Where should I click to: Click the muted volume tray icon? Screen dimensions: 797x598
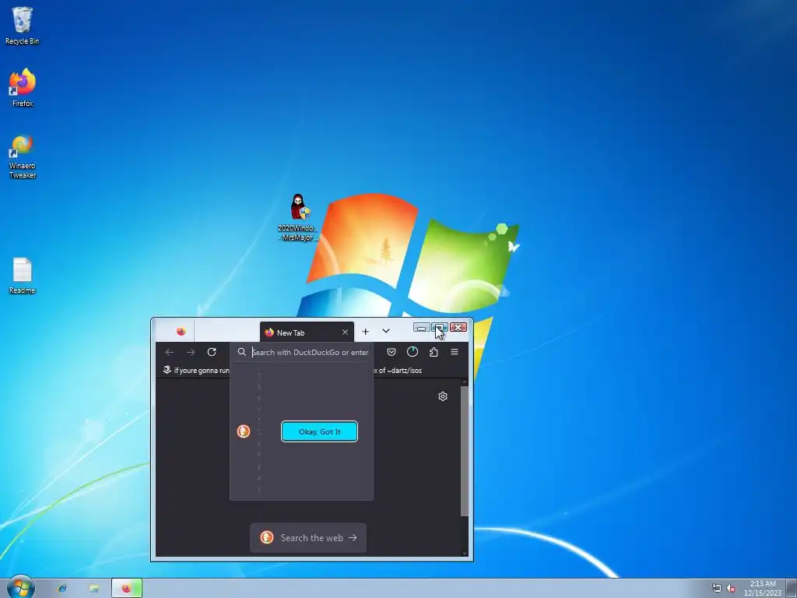pyautogui.click(x=731, y=589)
